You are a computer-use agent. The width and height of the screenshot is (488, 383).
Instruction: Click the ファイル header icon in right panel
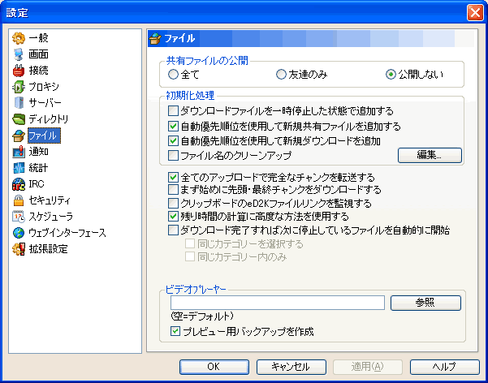pos(155,39)
